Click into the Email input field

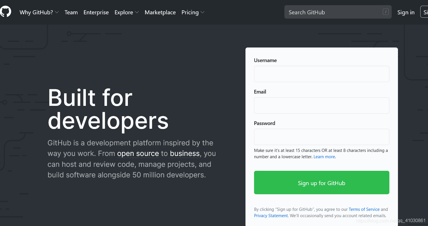click(x=322, y=105)
